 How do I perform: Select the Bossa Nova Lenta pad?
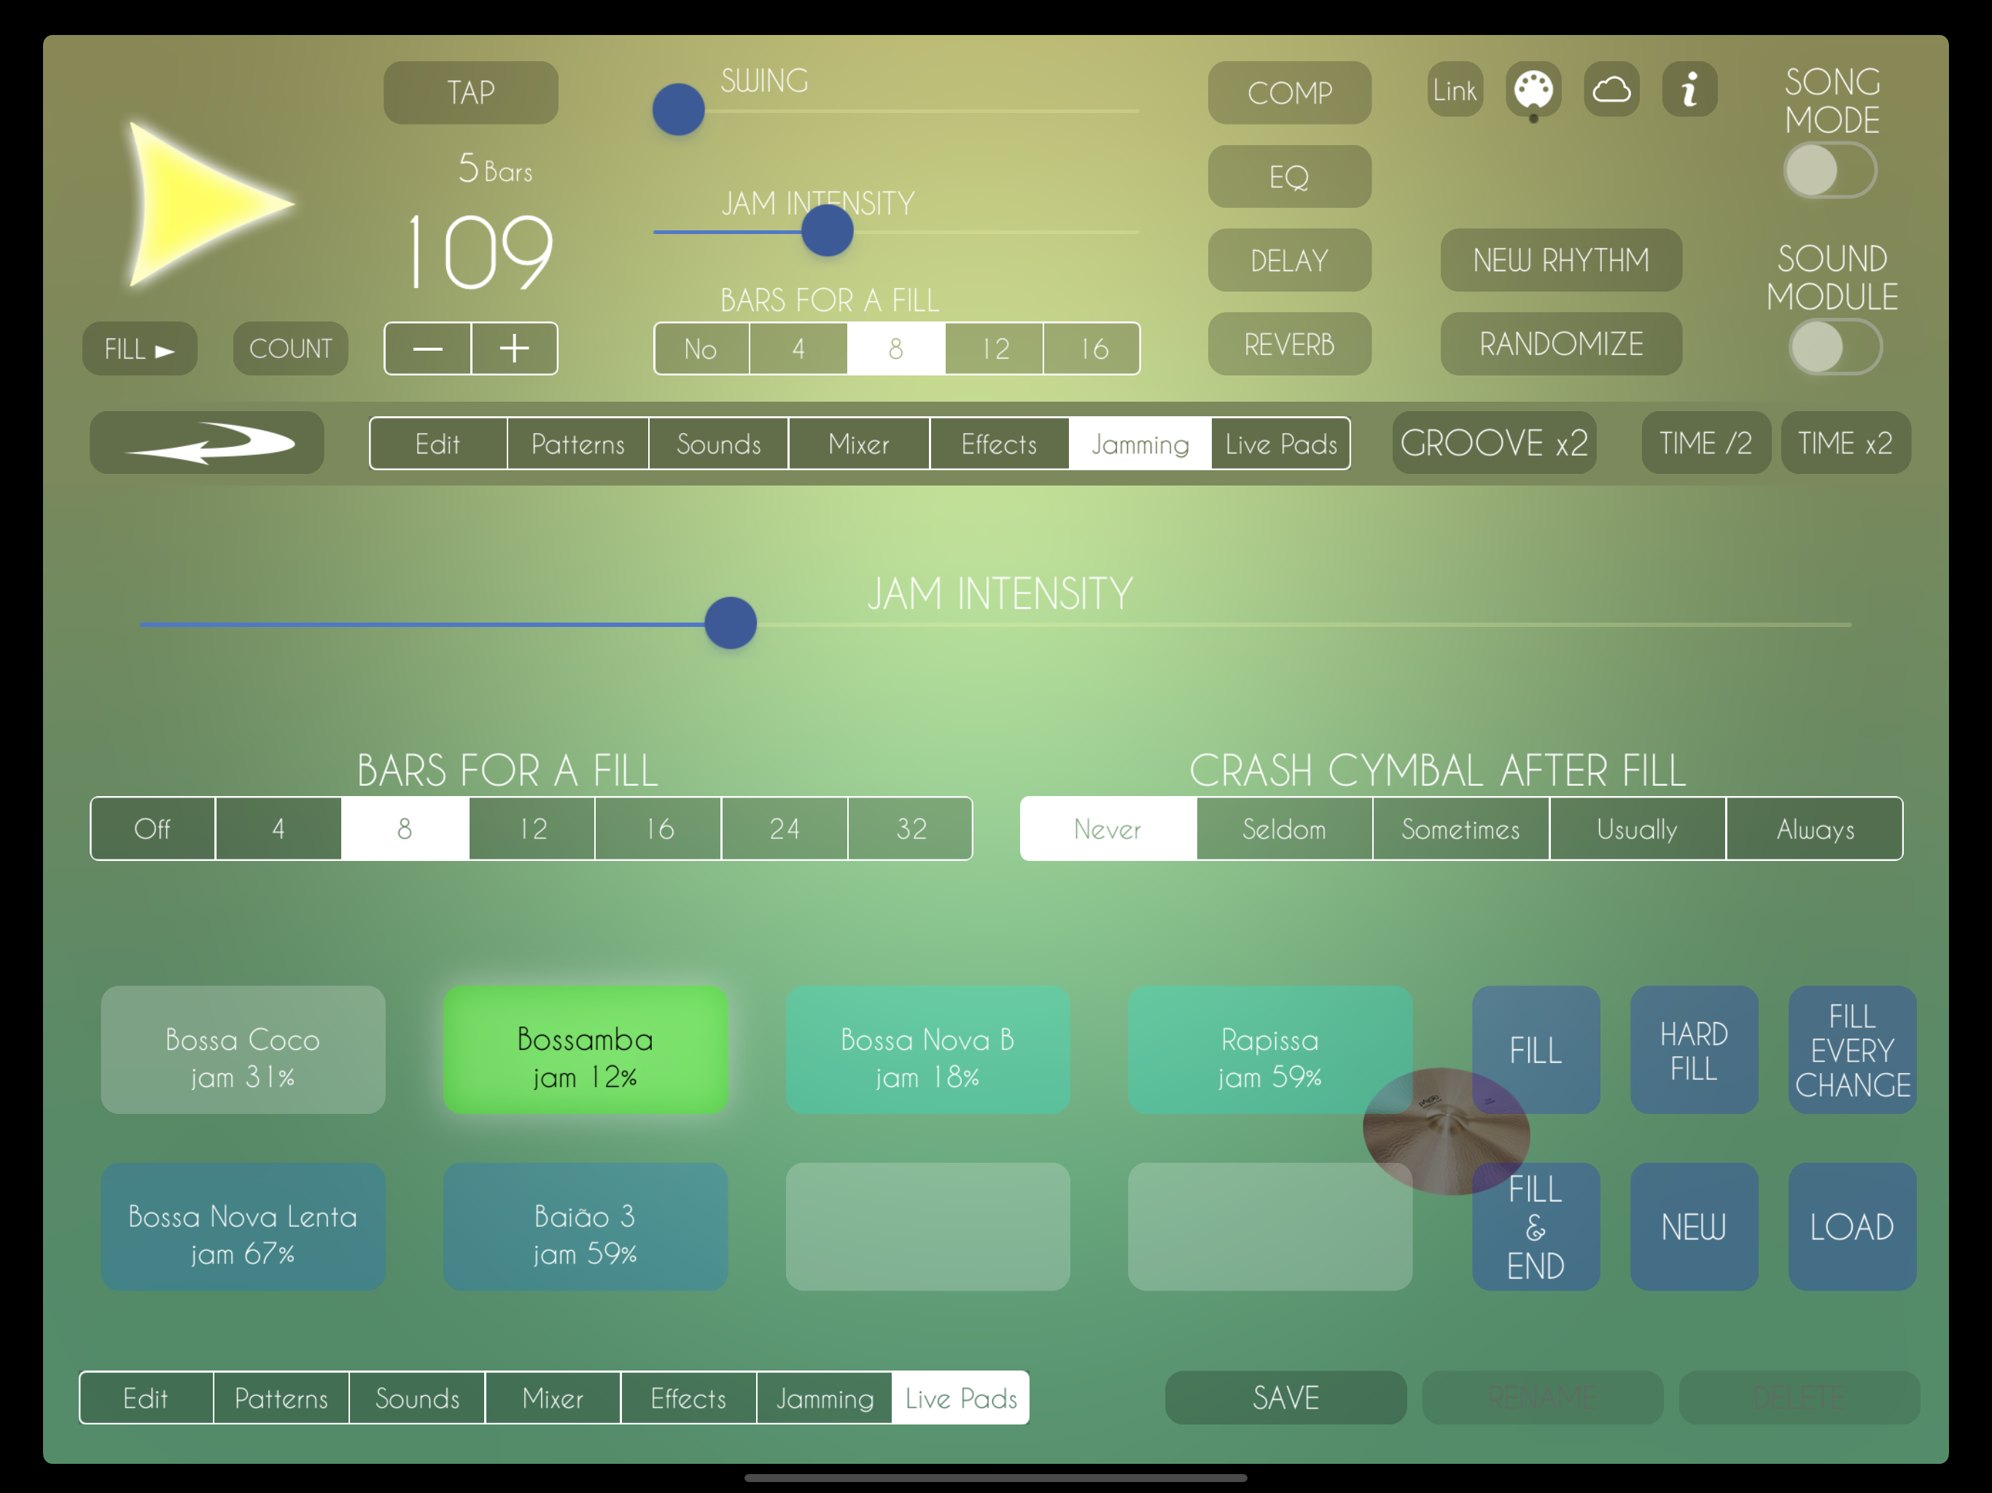pos(243,1226)
